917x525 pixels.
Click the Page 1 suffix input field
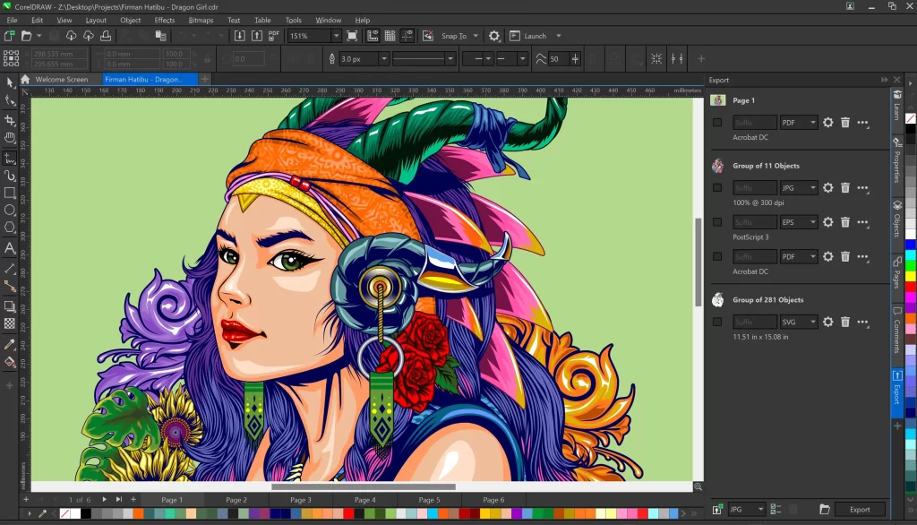point(754,123)
